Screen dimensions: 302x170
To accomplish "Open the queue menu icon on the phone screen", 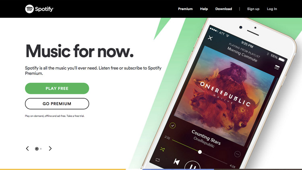I will (277, 67).
